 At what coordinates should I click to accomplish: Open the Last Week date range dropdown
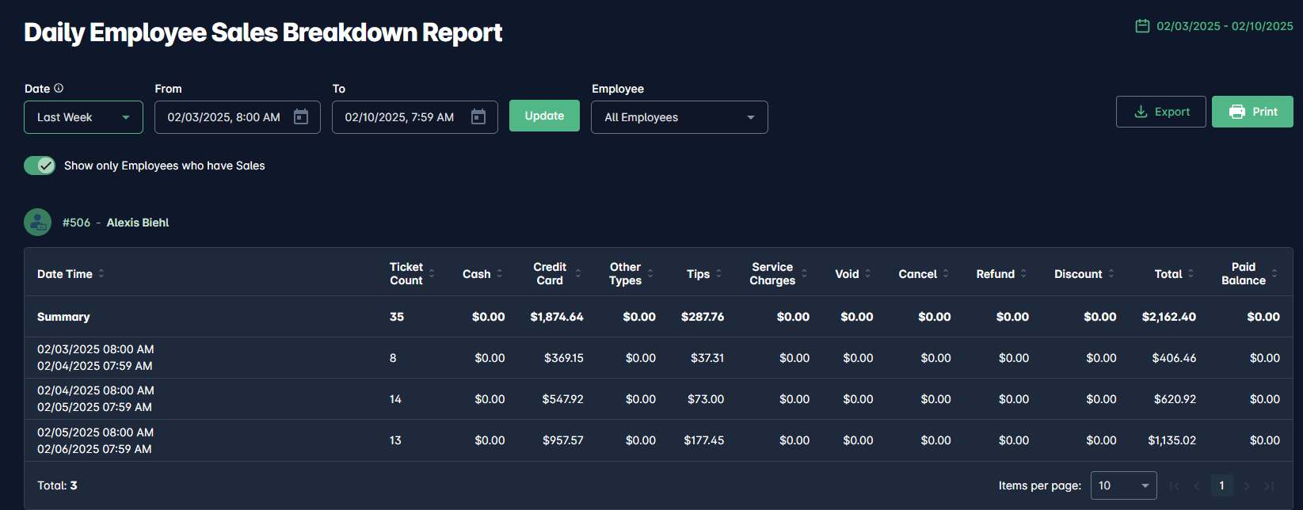83,117
